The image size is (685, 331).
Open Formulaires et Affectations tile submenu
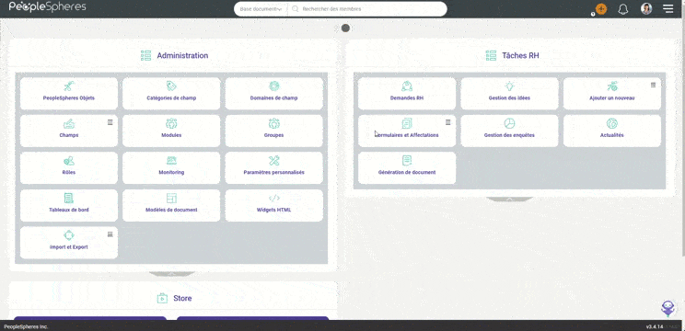447,122
